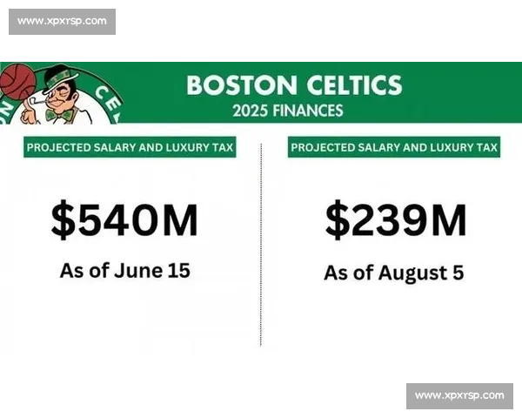522x418 pixels.
Task: Click the As of August 5 caption
Action: 394,273
